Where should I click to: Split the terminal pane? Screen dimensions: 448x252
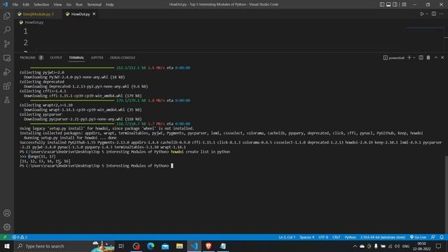[x=421, y=57]
